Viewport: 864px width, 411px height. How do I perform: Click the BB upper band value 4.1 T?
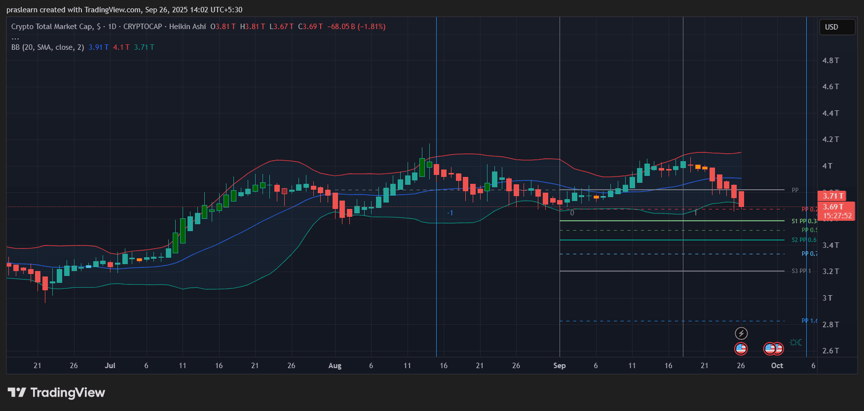pyautogui.click(x=121, y=47)
